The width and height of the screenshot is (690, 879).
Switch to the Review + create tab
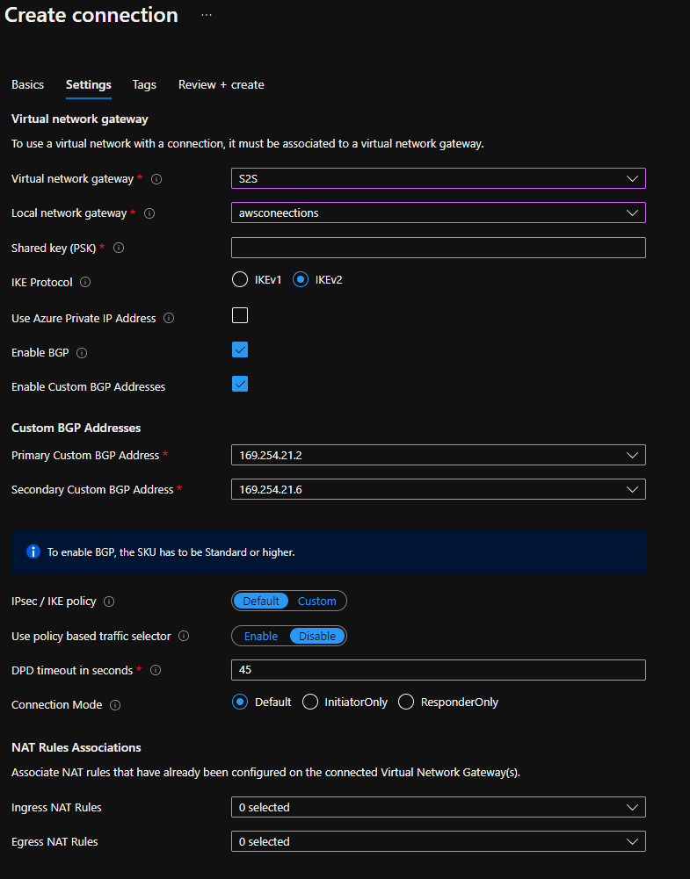(221, 84)
